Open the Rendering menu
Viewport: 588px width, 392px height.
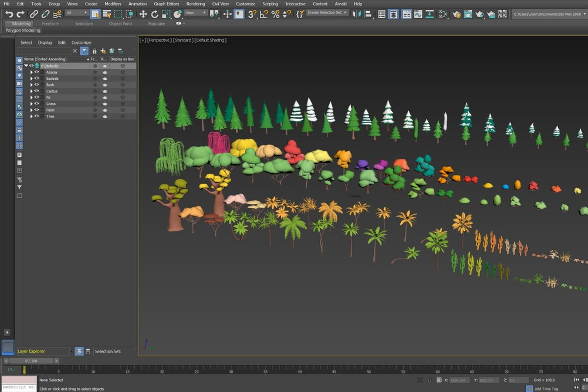(x=196, y=4)
